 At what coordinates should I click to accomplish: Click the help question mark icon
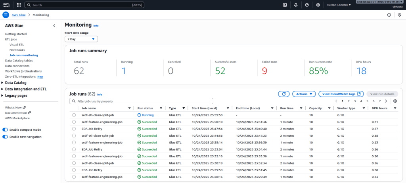[x=307, y=5]
